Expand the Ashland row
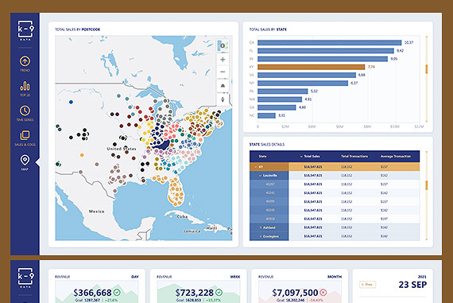The width and height of the screenshot is (453, 303). click(261, 227)
